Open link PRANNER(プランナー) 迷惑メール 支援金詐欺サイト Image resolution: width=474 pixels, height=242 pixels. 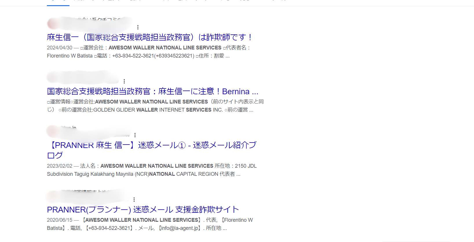tap(143, 209)
